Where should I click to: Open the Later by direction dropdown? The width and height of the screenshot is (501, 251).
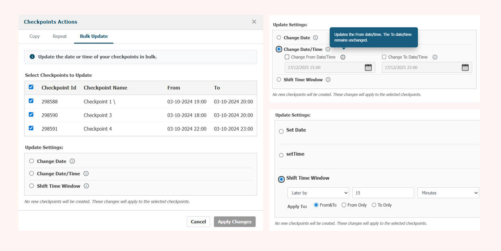[318, 193]
